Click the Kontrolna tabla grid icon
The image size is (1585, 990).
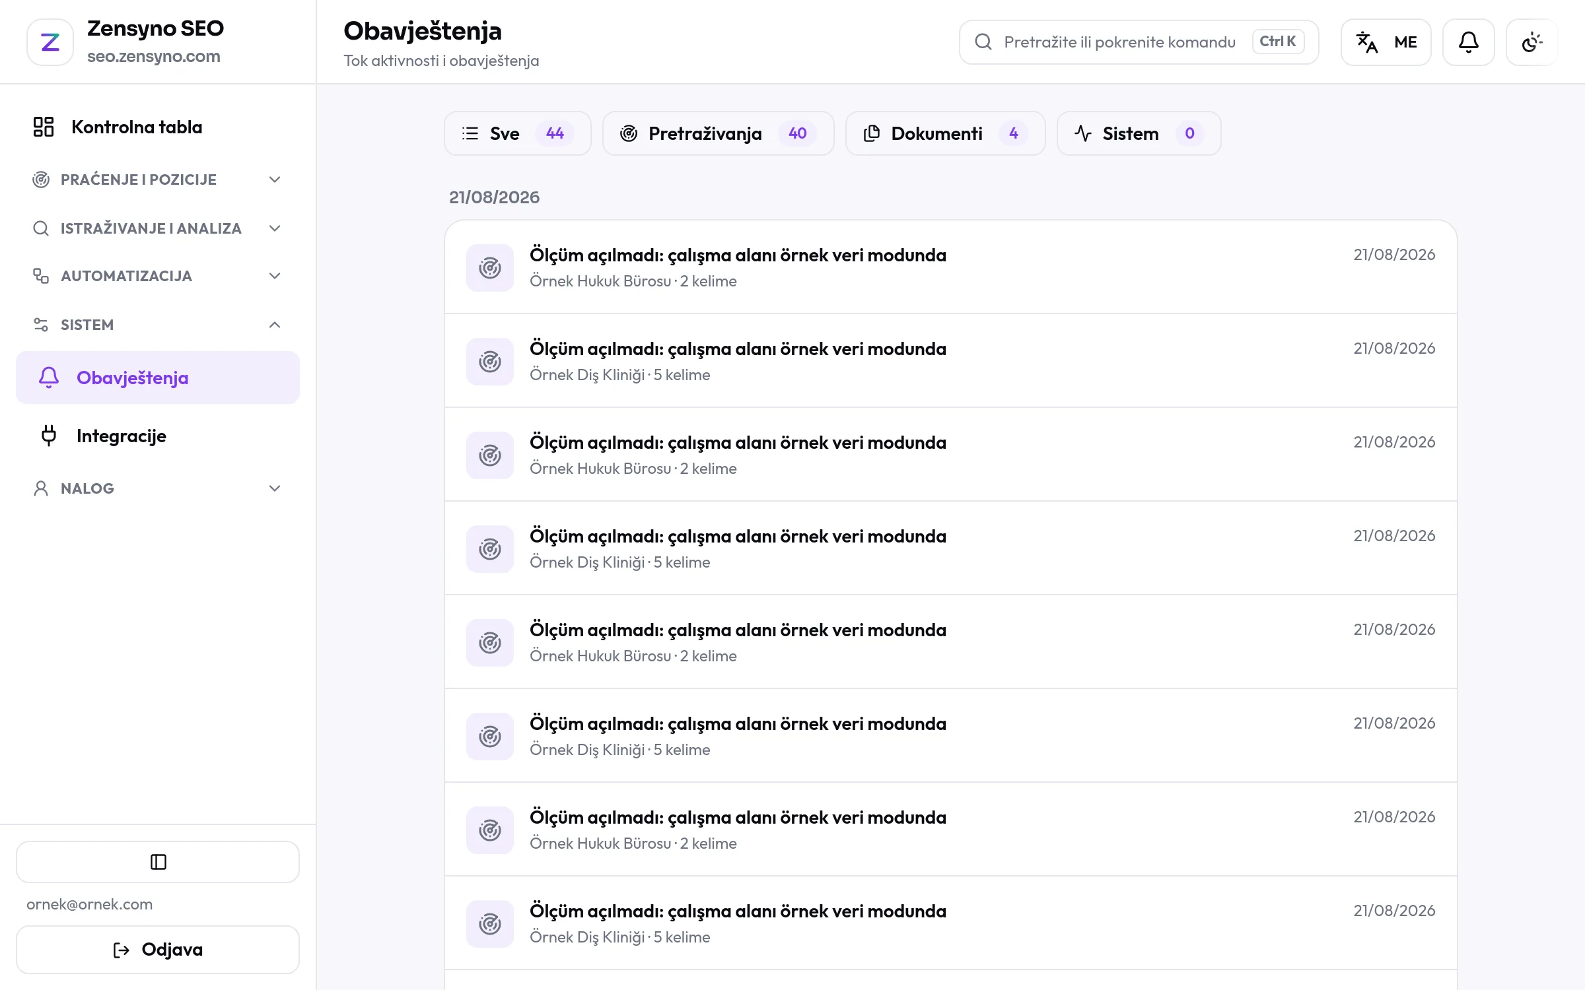pyautogui.click(x=44, y=127)
